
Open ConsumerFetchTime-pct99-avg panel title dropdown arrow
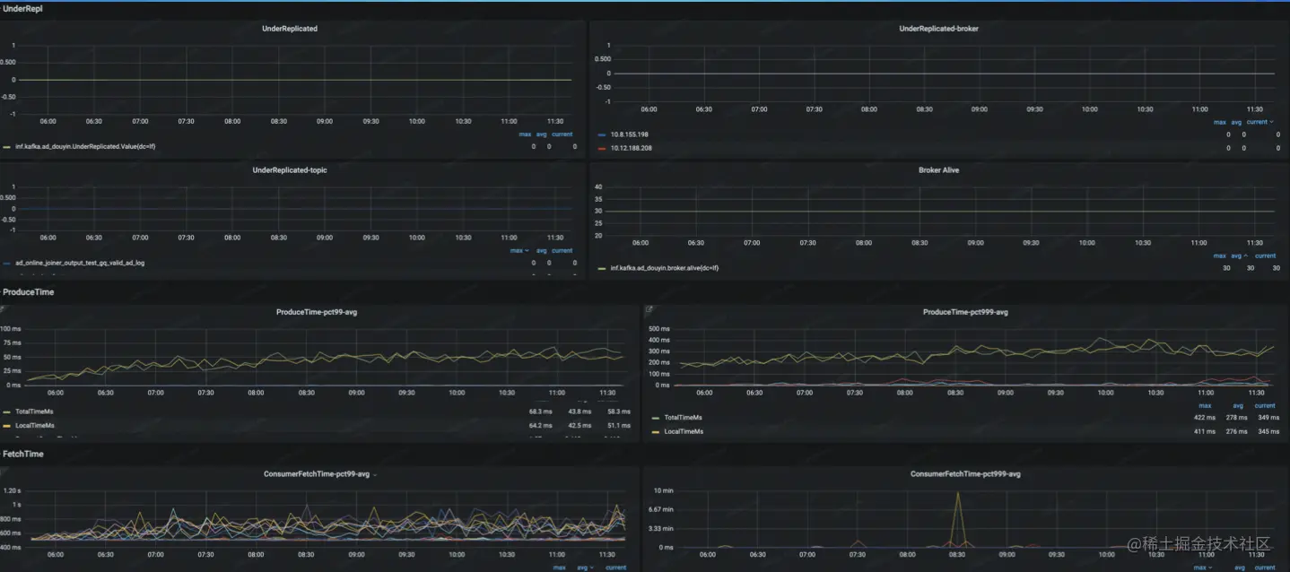pyautogui.click(x=375, y=474)
